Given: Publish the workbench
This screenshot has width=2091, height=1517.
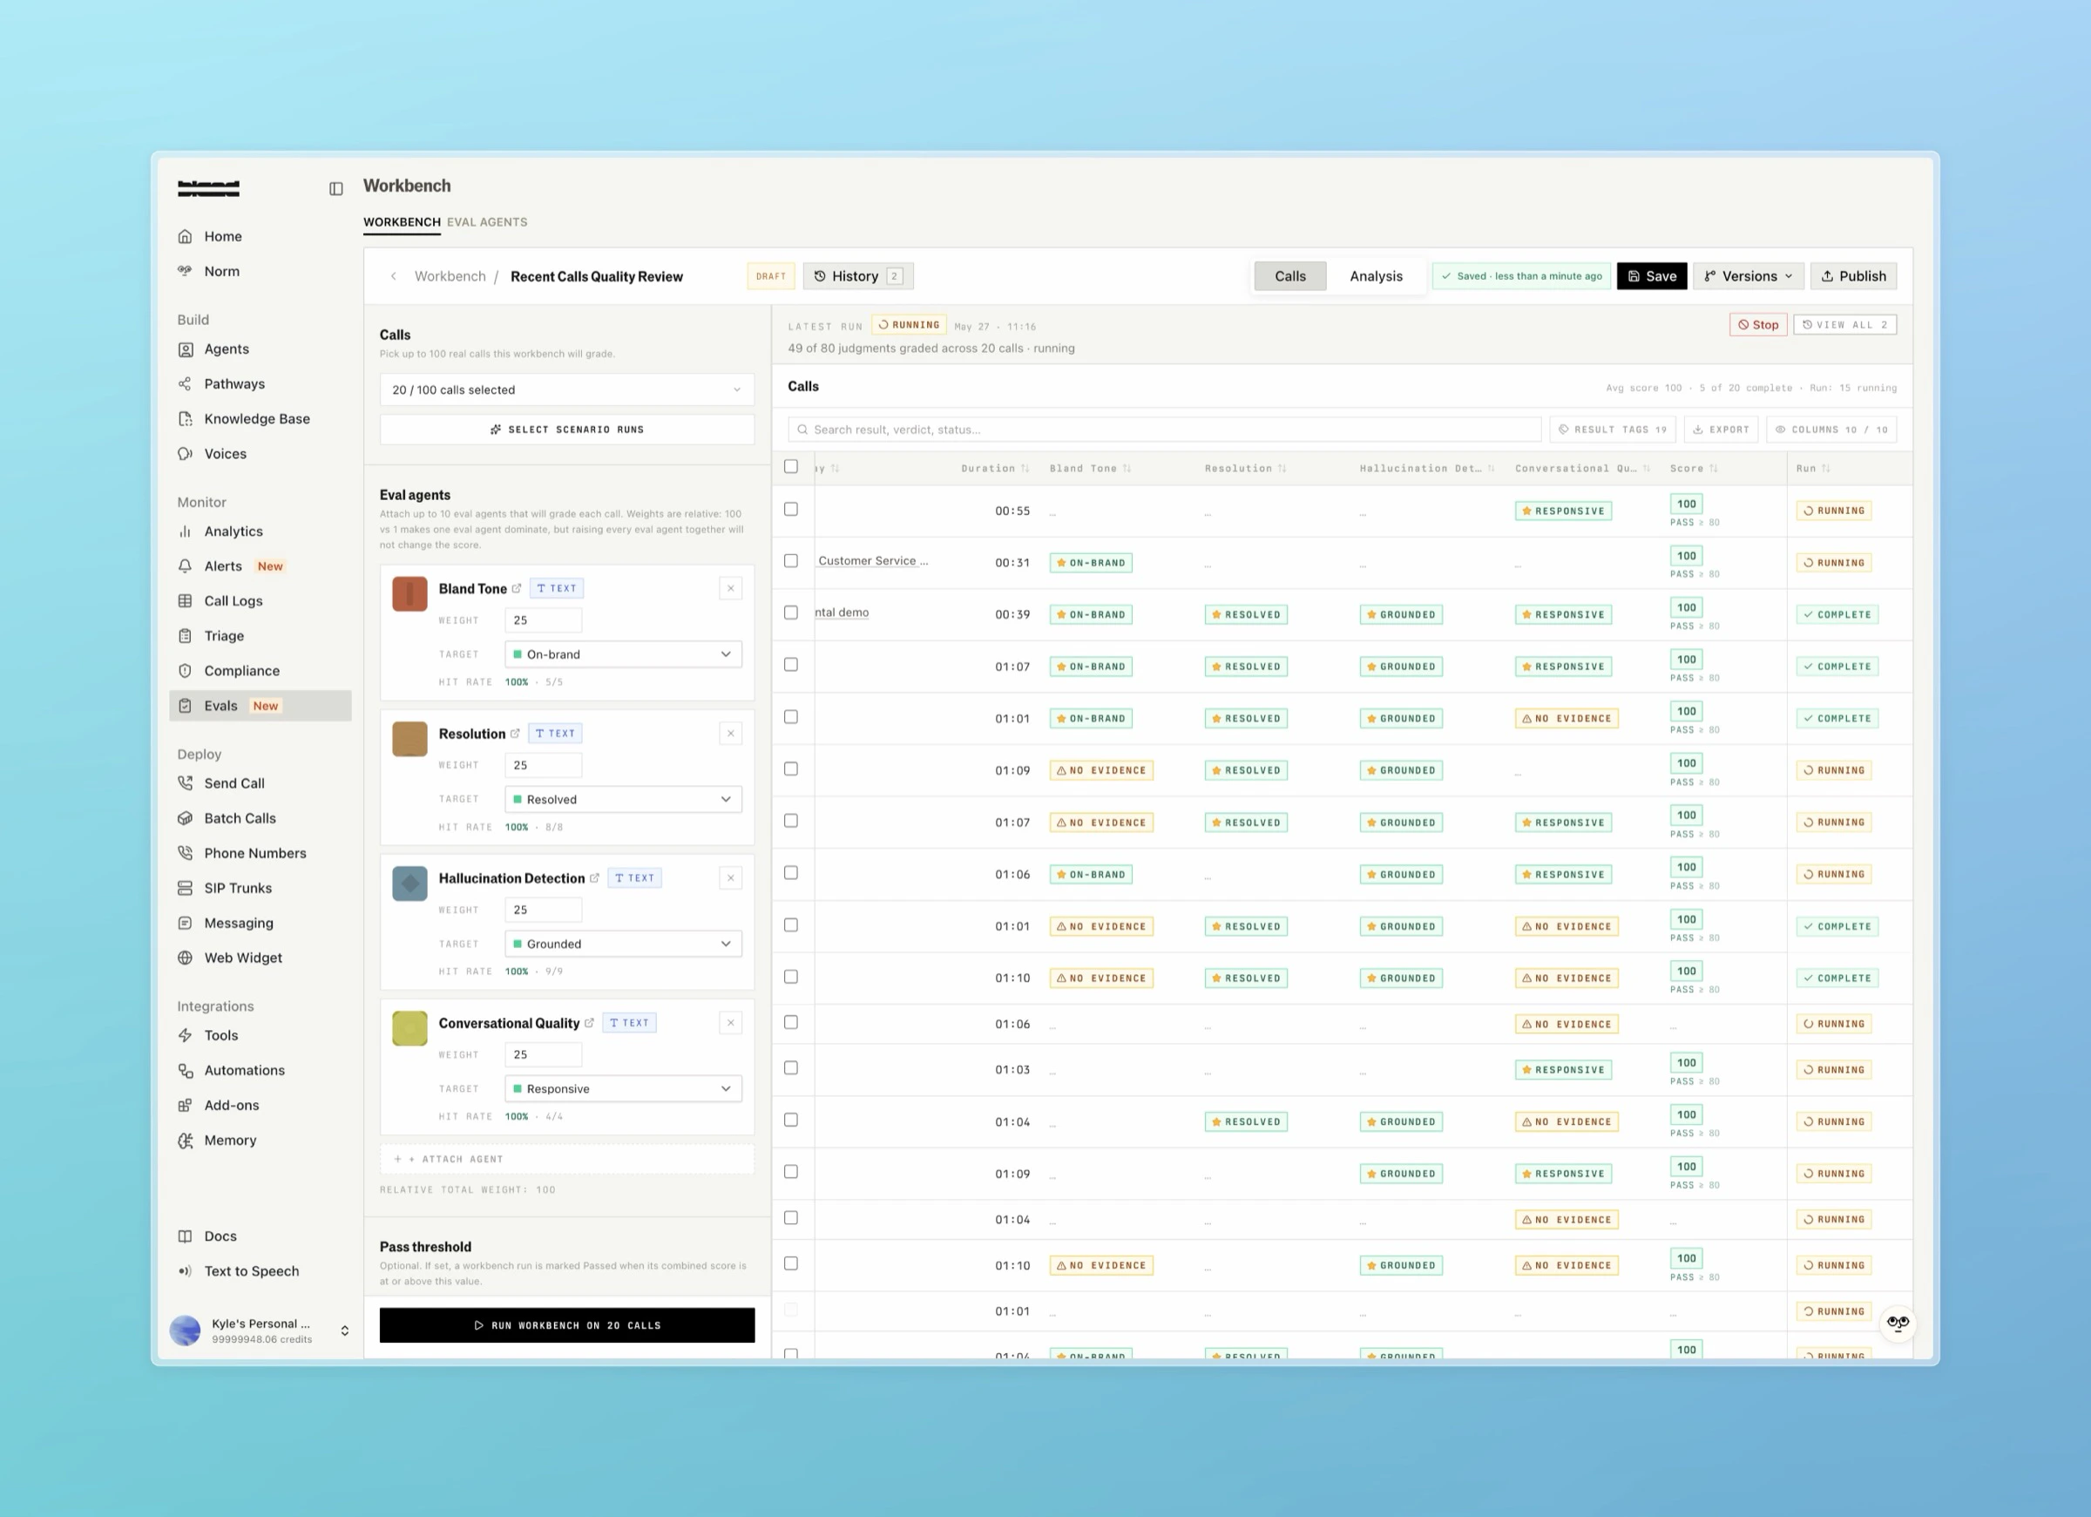Looking at the screenshot, I should tap(1853, 275).
